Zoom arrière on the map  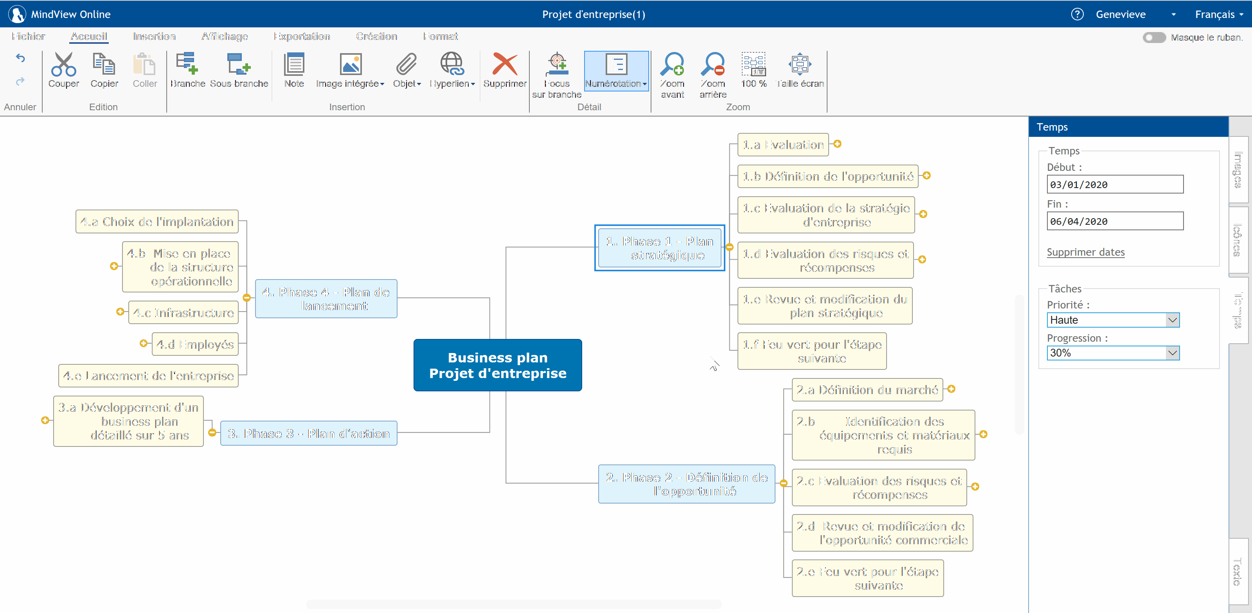pyautogui.click(x=713, y=75)
